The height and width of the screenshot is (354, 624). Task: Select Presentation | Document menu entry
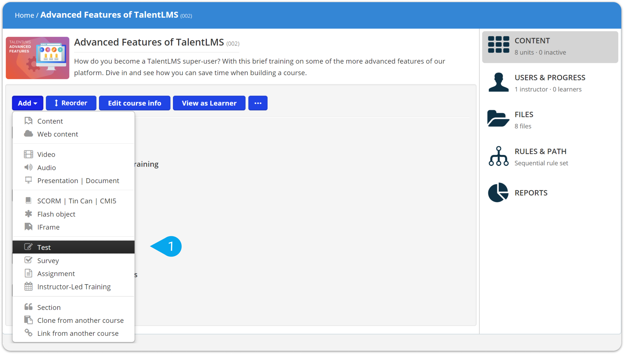point(73,180)
